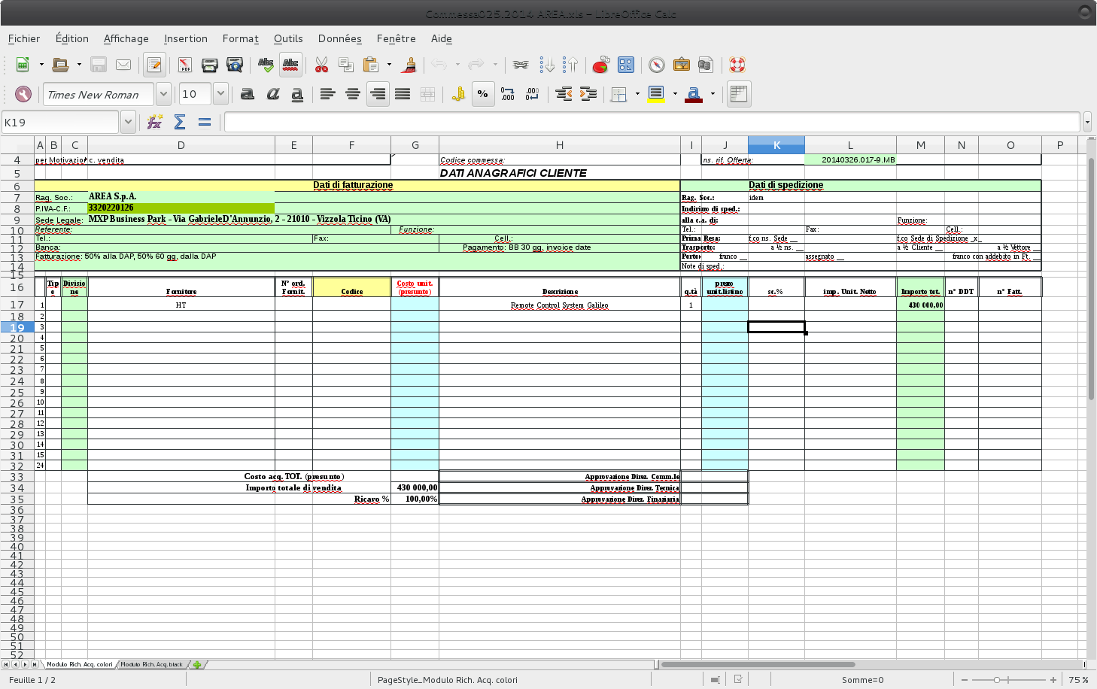Open the Gallery icon
1097x689 pixels.
click(x=682, y=65)
